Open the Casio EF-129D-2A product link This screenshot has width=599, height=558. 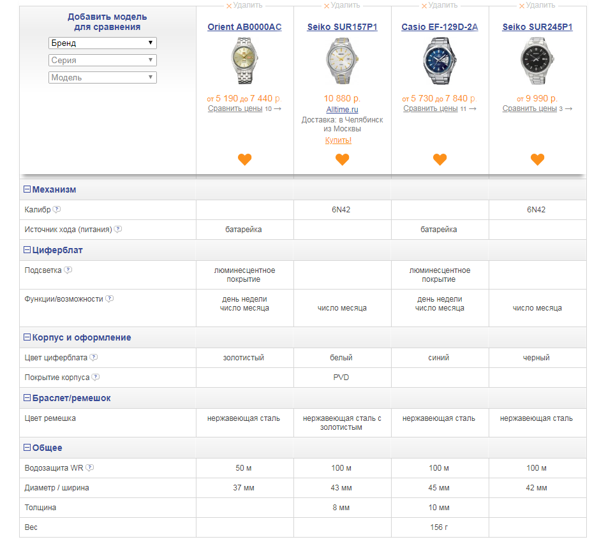(x=440, y=27)
